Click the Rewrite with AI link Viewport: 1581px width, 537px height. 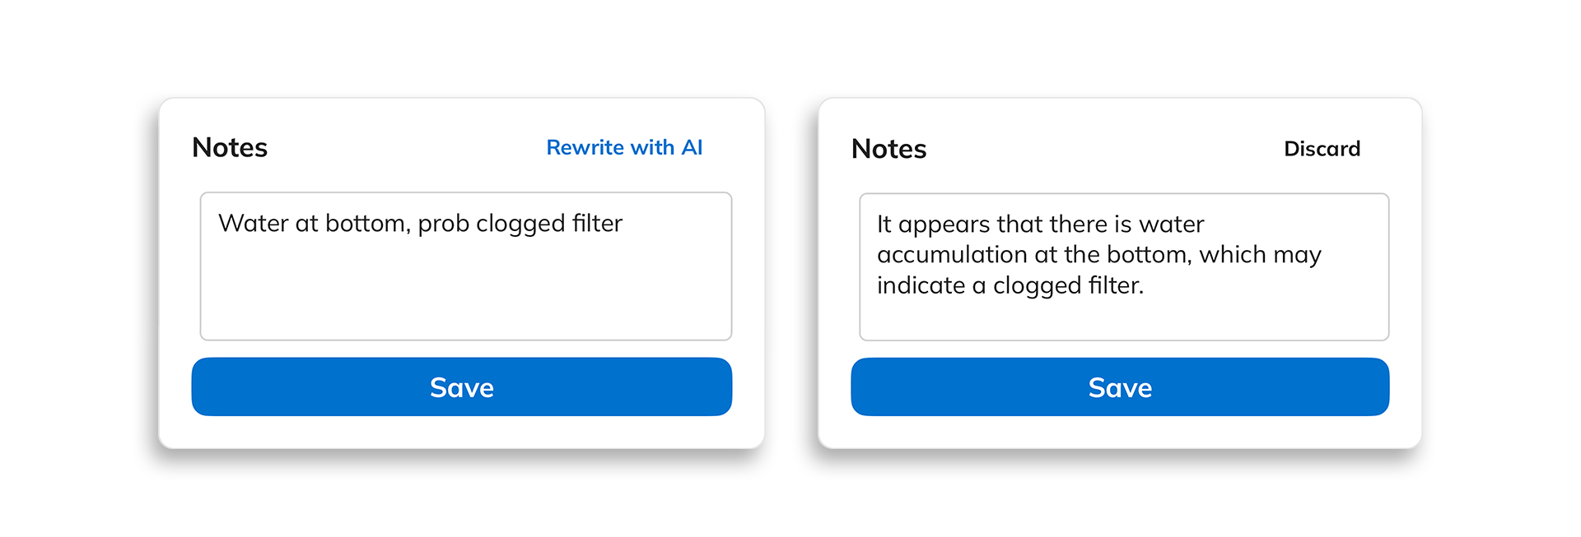click(624, 147)
